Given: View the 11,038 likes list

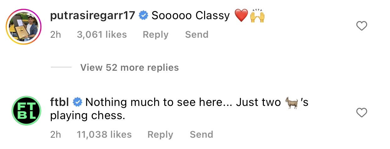Looking at the screenshot, I should pos(104,135).
